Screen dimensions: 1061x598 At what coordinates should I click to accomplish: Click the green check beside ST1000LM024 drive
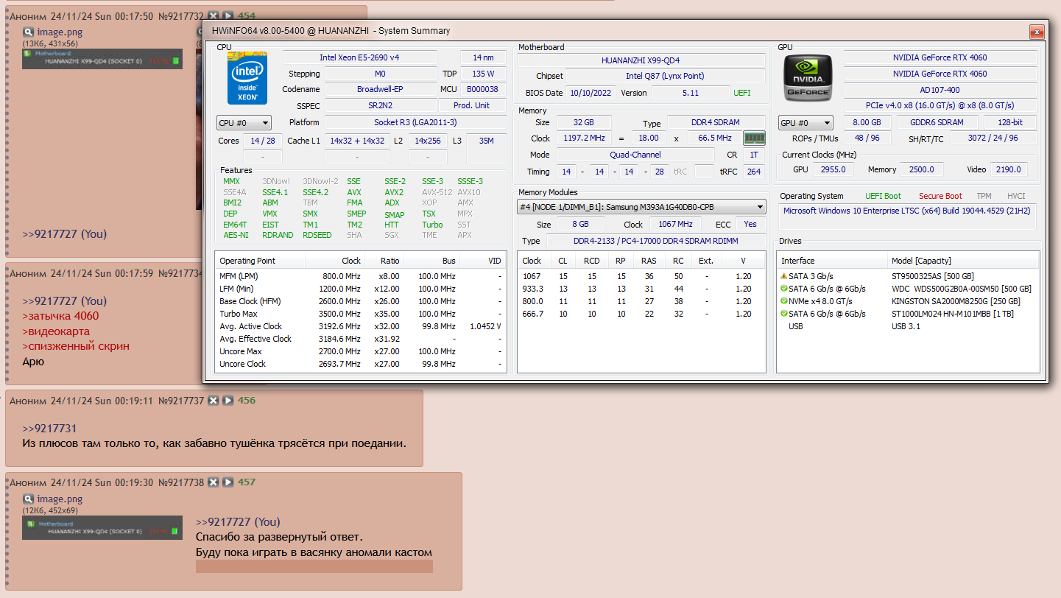pos(784,314)
